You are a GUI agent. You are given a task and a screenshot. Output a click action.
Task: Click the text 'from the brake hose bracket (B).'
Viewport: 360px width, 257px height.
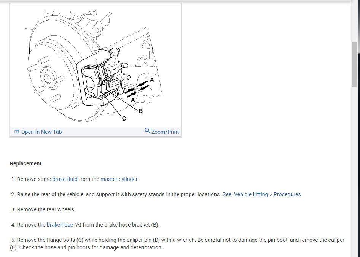[121, 225]
